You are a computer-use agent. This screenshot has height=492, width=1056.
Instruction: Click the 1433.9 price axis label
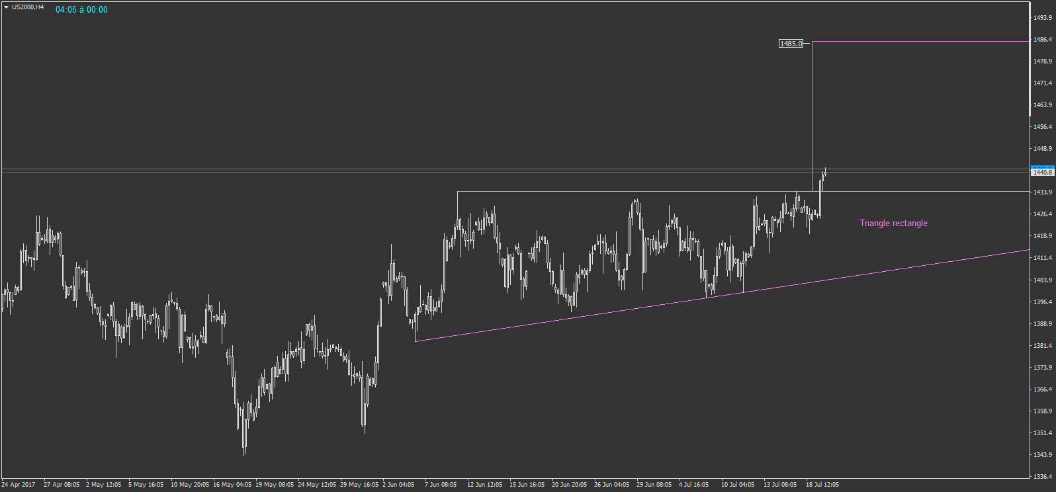(x=1043, y=192)
